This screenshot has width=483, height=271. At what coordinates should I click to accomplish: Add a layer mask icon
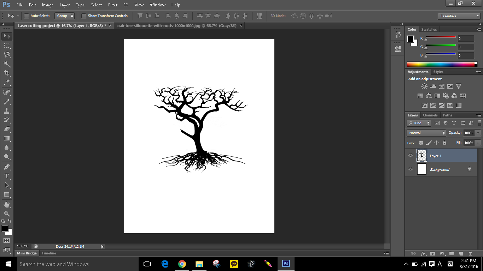coord(432,253)
